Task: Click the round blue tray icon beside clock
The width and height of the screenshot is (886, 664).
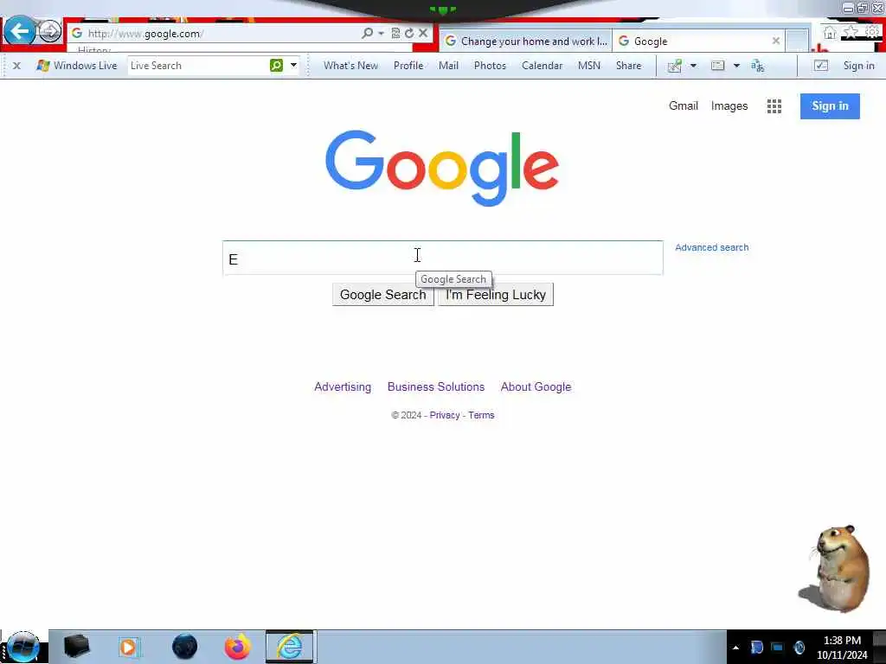Action: tap(799, 648)
